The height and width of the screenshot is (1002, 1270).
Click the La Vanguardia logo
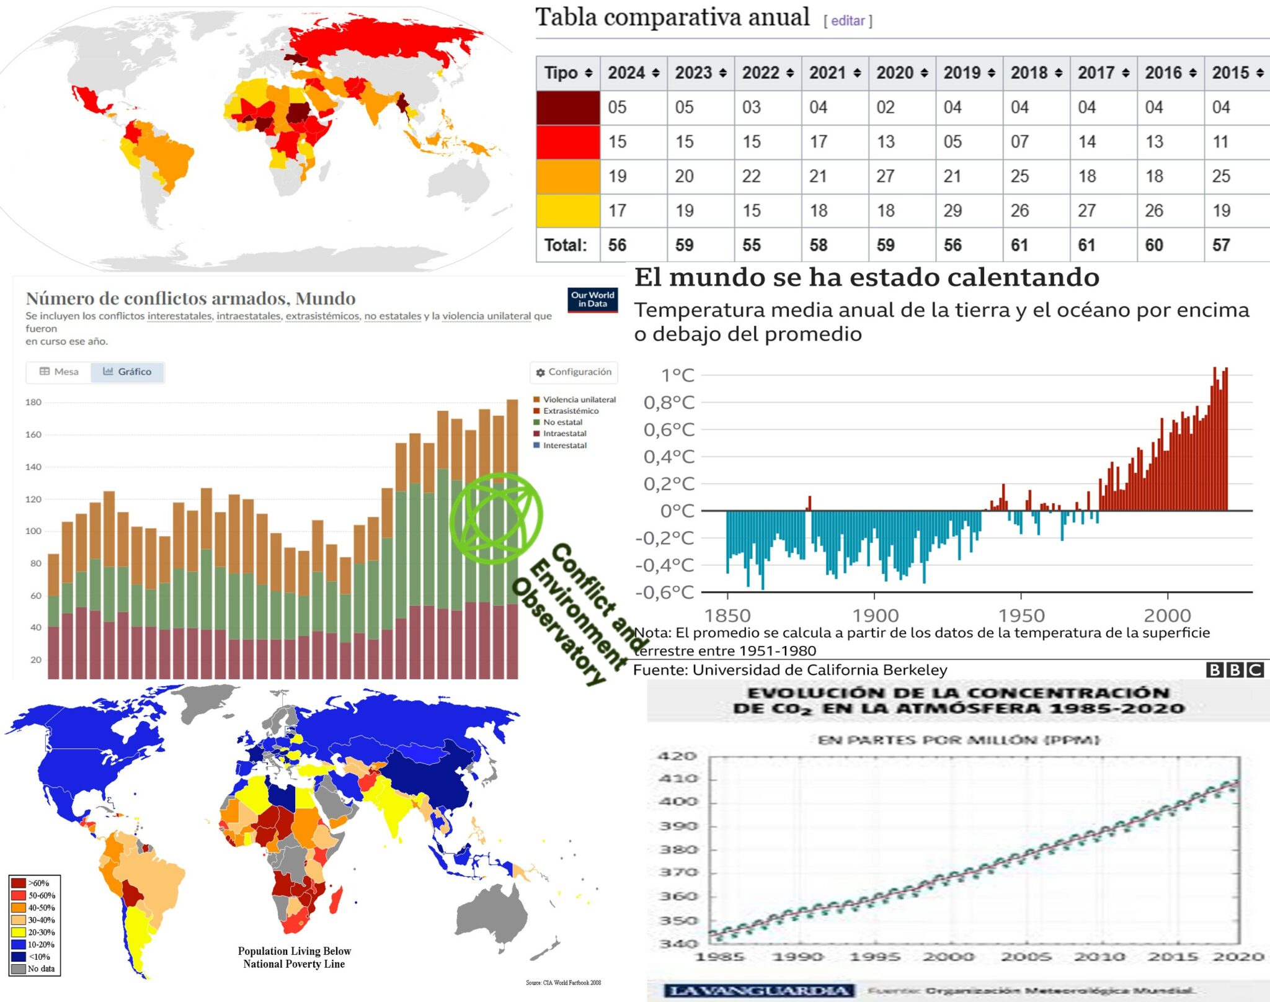pyautogui.click(x=758, y=991)
